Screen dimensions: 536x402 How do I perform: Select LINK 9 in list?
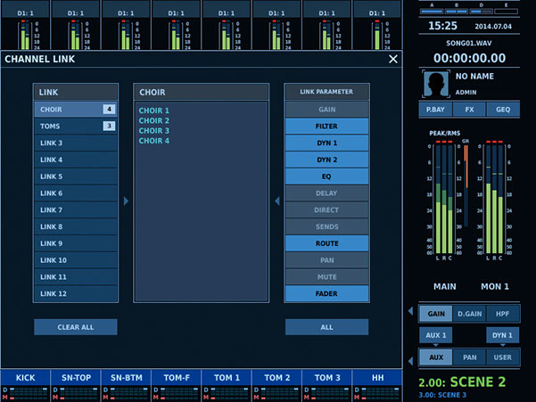coord(76,243)
